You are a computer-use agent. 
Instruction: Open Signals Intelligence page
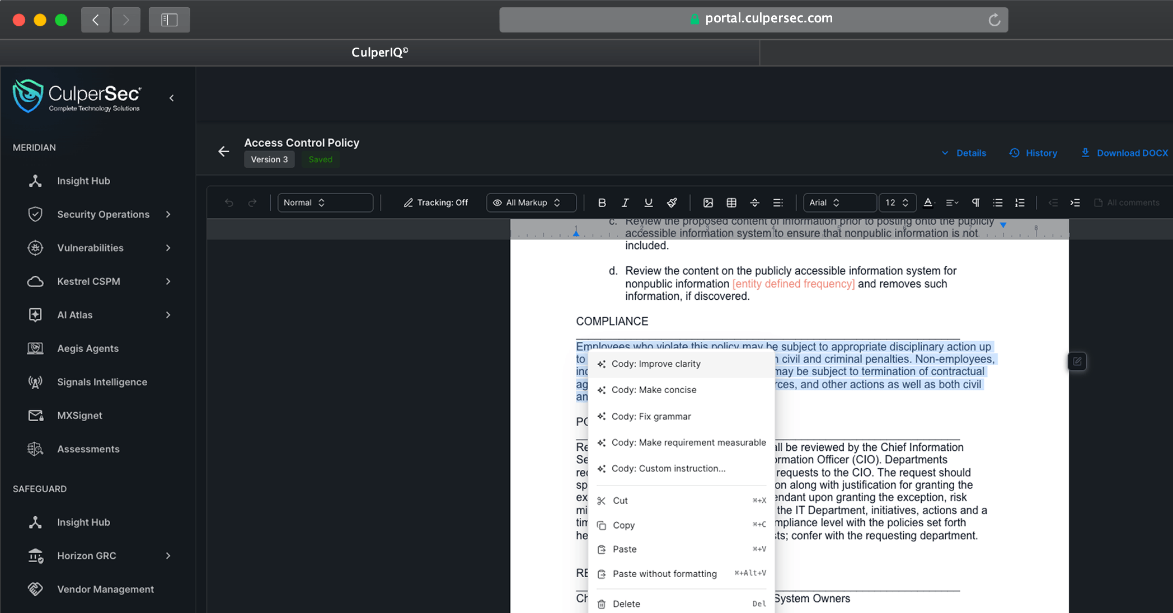coord(102,382)
